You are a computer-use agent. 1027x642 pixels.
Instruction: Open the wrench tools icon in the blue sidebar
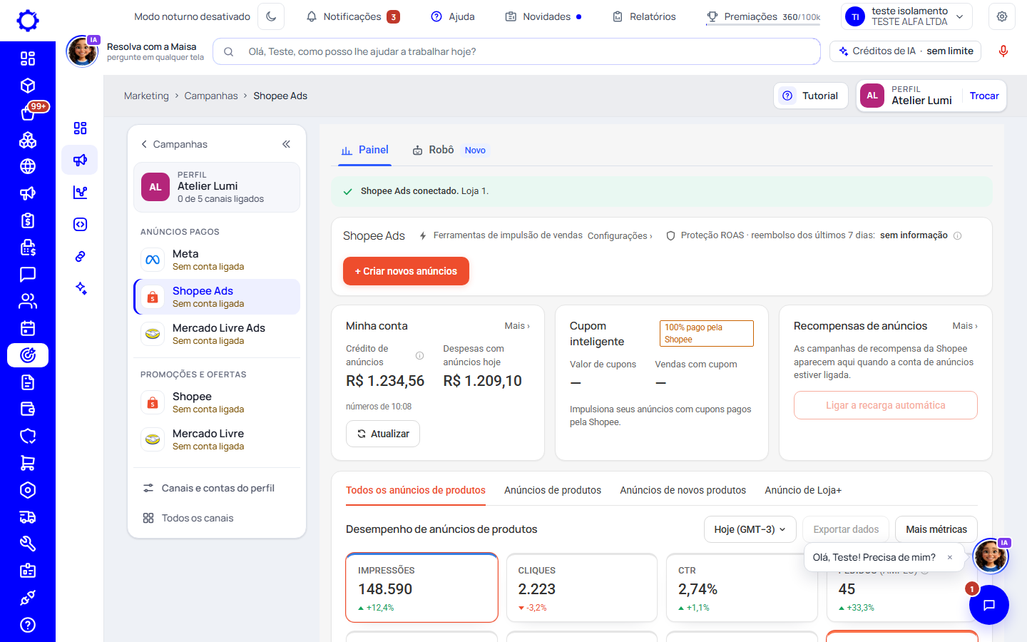coord(28,544)
